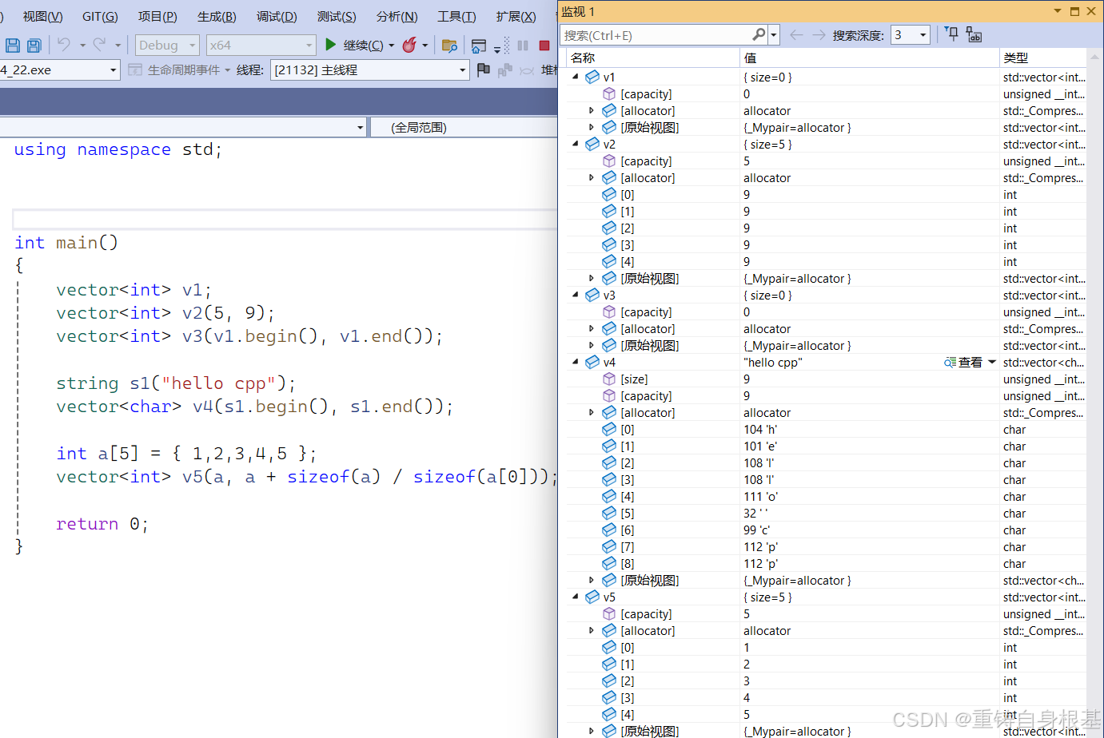Click the [size] property icon under v4
Image resolution: width=1104 pixels, height=738 pixels.
point(609,379)
